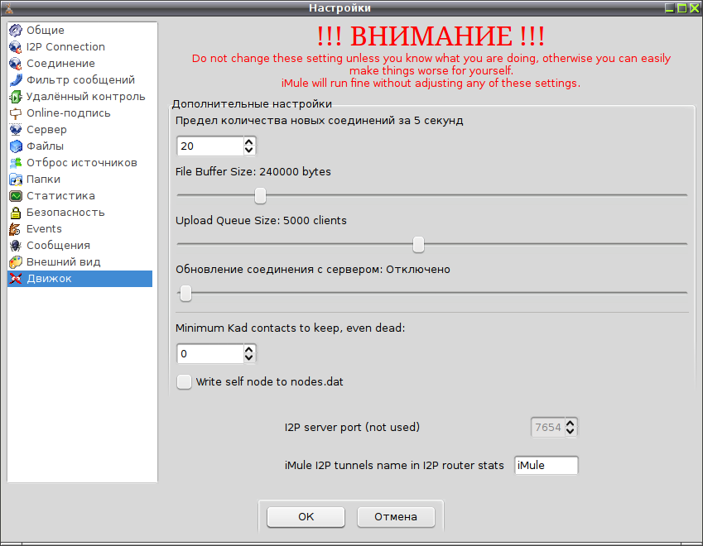Image resolution: width=703 pixels, height=546 pixels.
Task: Enable Write self node to nodes.dat
Action: (x=184, y=381)
